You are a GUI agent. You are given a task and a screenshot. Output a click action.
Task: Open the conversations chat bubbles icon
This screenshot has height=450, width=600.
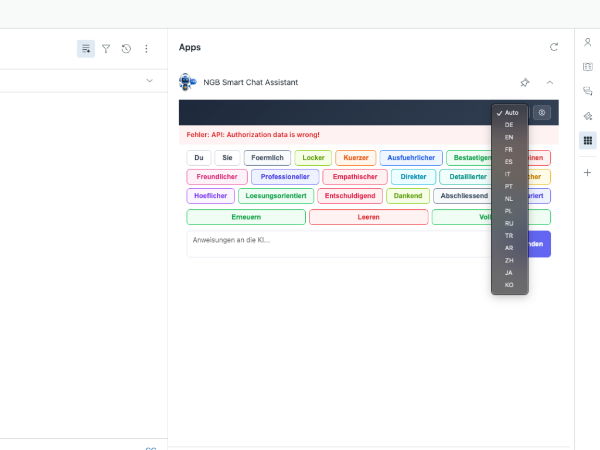point(588,91)
